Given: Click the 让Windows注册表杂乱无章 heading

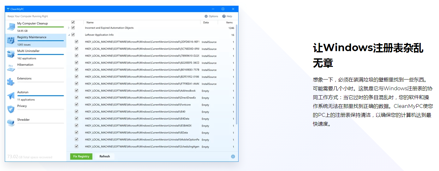Looking at the screenshot, I should pos(368,56).
